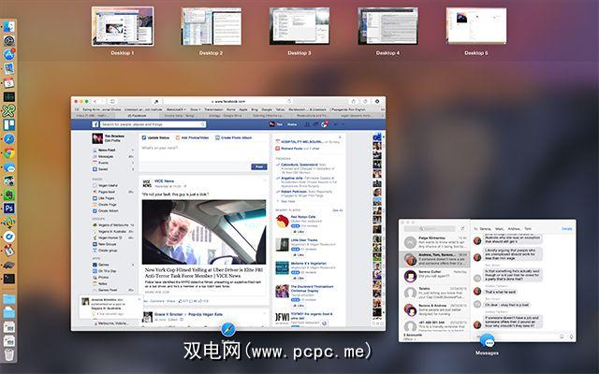Open the App Store dock icon

pyautogui.click(x=8, y=54)
